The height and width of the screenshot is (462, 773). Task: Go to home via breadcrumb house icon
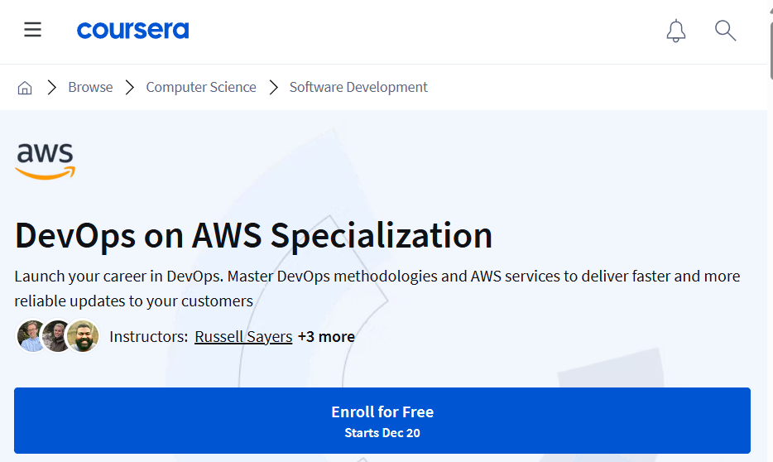25,88
